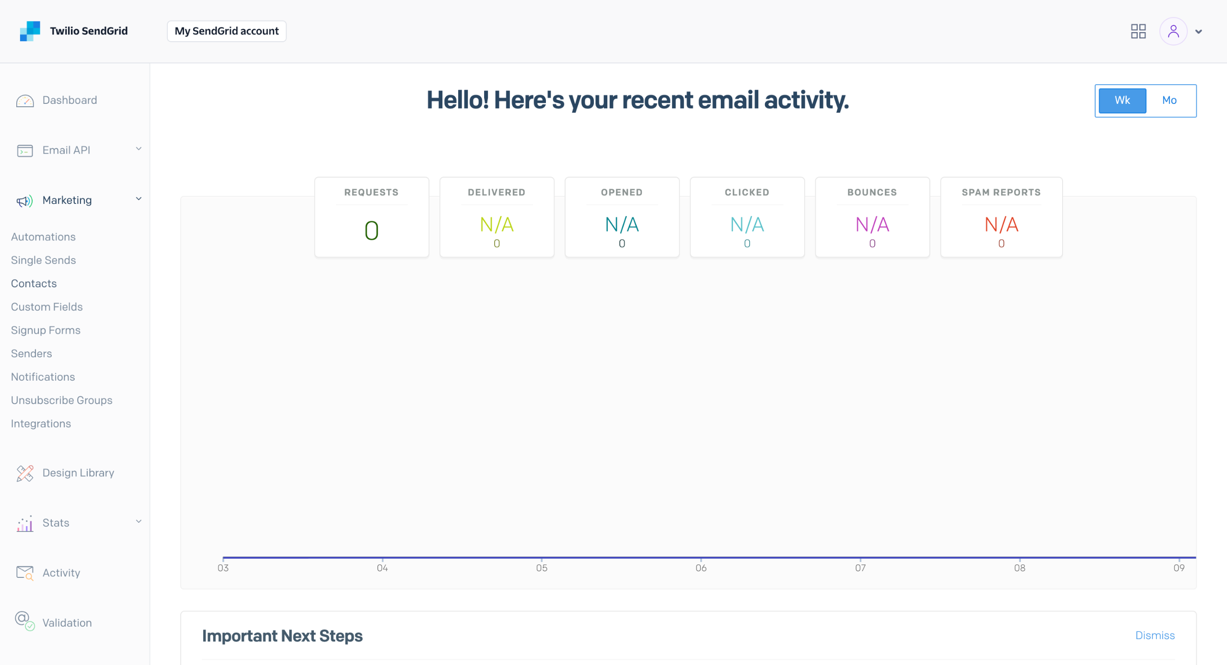Open Single Sends in Marketing menu
Screen dimensions: 1227x665
[44, 260]
